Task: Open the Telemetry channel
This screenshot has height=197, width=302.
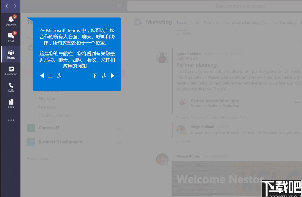Action: tap(47, 107)
